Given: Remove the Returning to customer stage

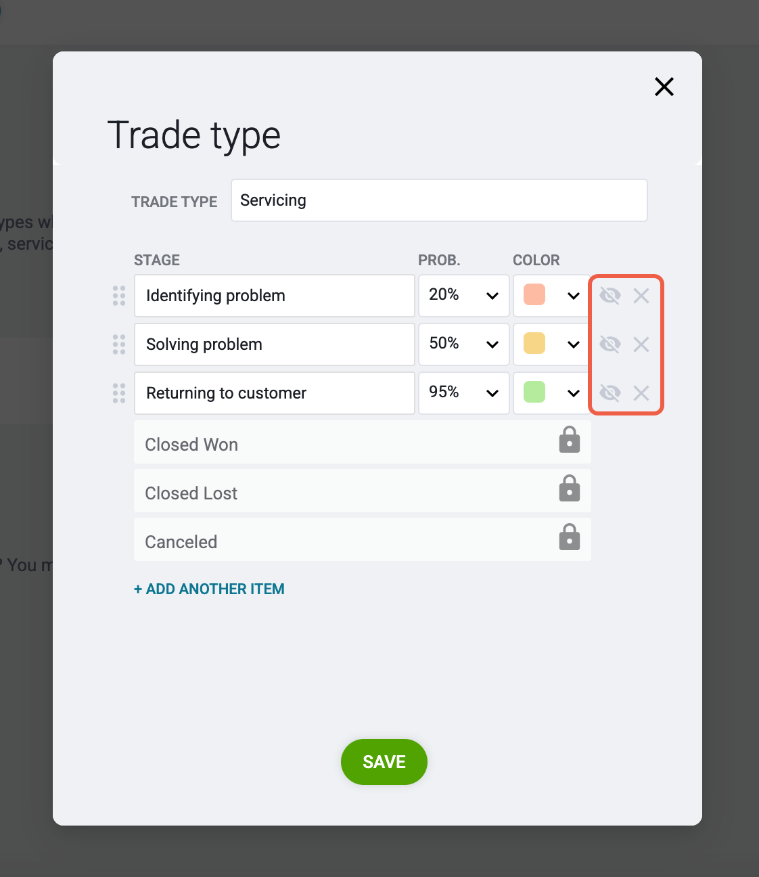Looking at the screenshot, I should [641, 393].
